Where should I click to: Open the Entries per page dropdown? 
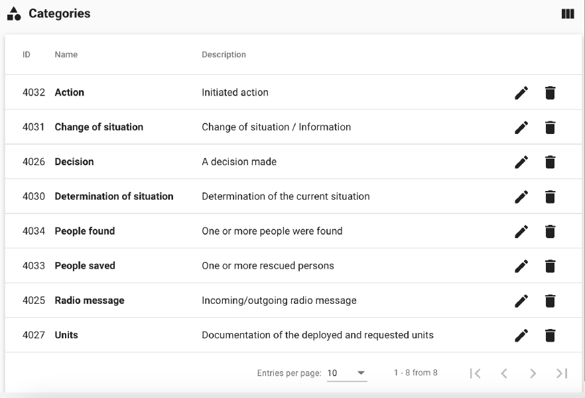[347, 373]
